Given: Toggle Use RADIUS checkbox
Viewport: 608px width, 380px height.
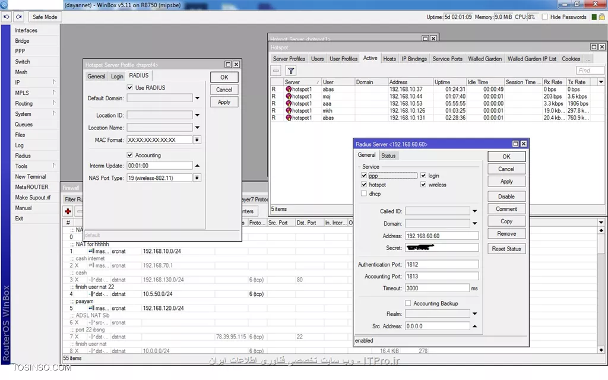Looking at the screenshot, I should (x=130, y=88).
